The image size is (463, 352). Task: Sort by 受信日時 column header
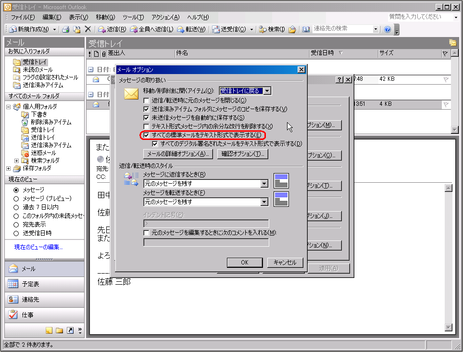(x=343, y=53)
